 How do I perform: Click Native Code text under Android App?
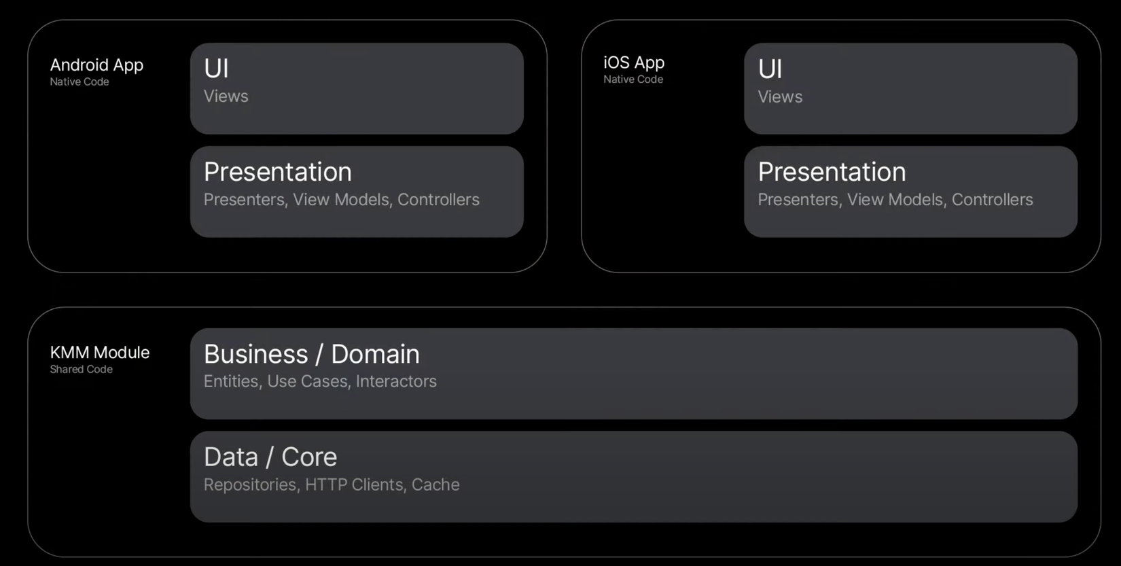[79, 82]
